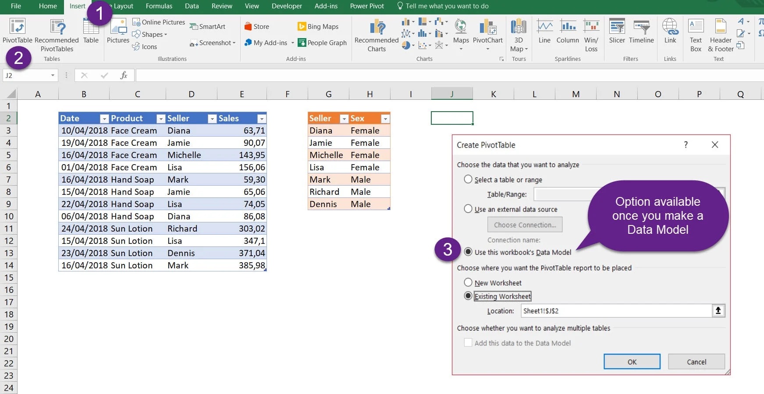The width and height of the screenshot is (764, 394).
Task: Insert a Timeline filter
Action: click(641, 31)
